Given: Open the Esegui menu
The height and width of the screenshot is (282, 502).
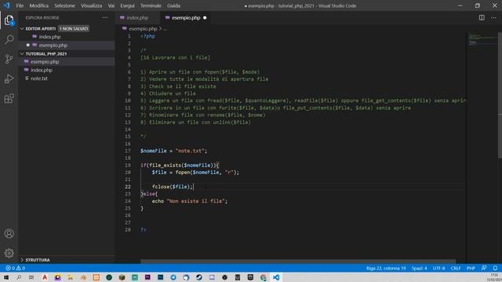Looking at the screenshot, I should tap(127, 5).
